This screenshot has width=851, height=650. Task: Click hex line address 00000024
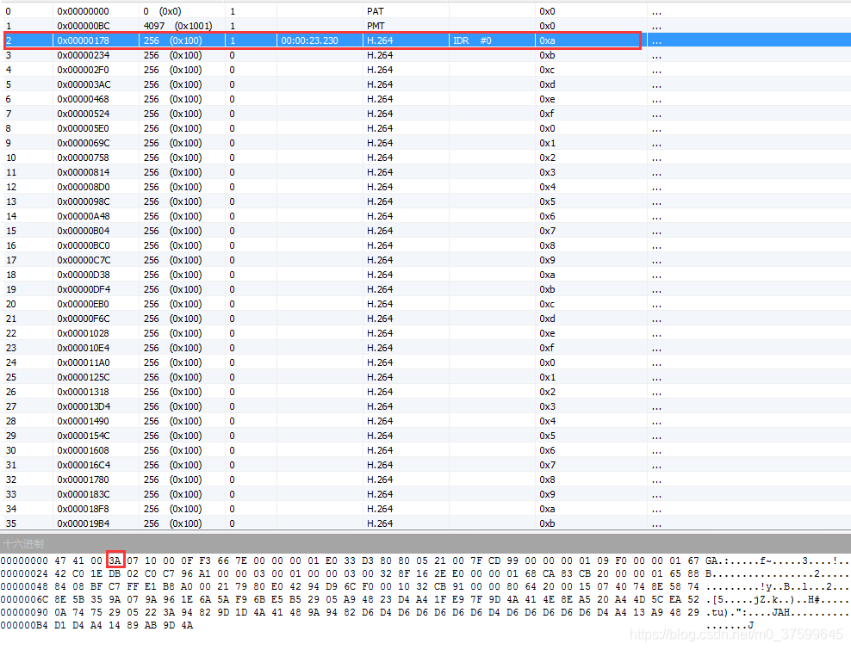point(24,573)
